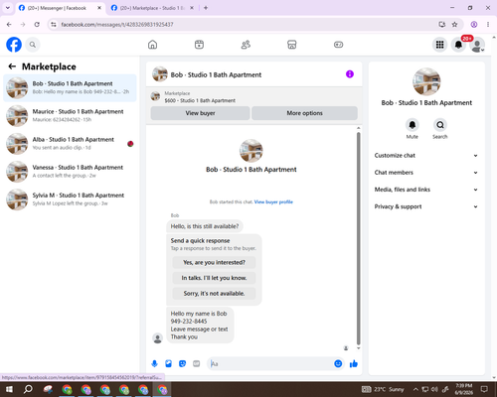Open the Windows Start menu
Image resolution: width=497 pixels, height=397 pixels.
9,389
